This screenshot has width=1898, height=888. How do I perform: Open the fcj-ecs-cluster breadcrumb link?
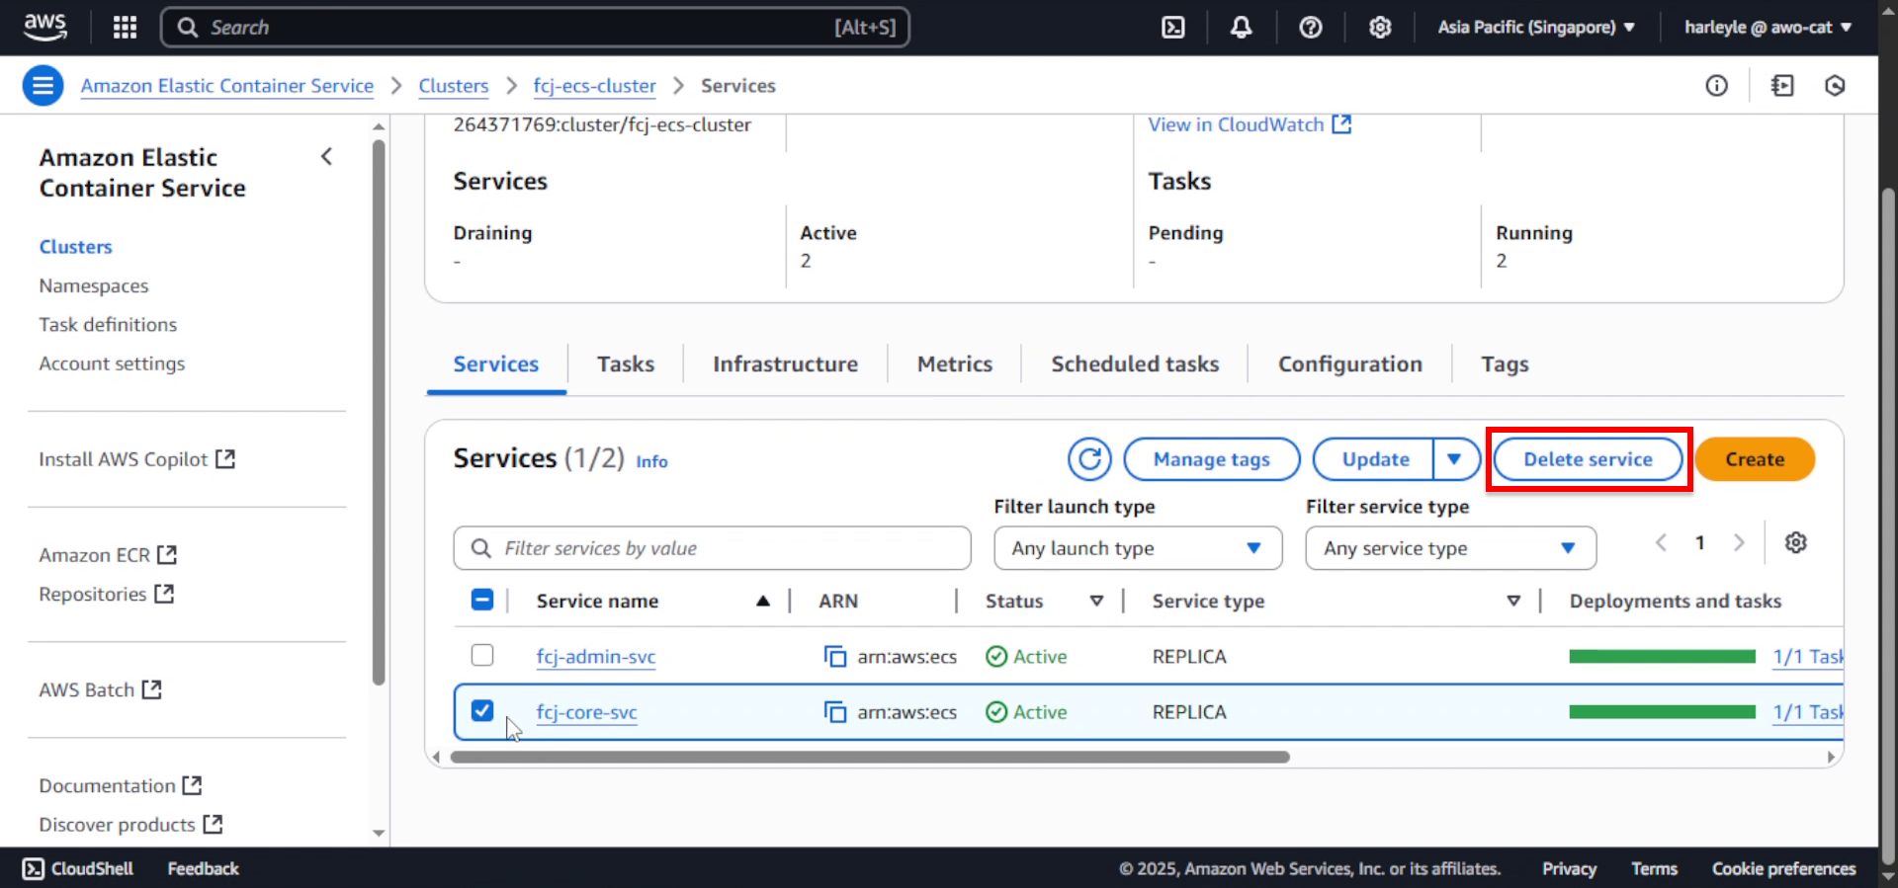point(594,86)
